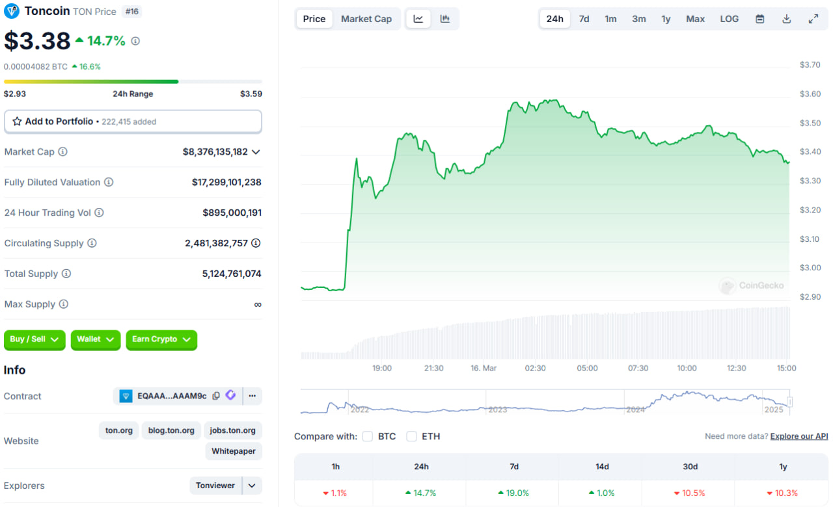Open the Circulating Supply label info icon
This screenshot has width=833, height=507.
pos(92,243)
